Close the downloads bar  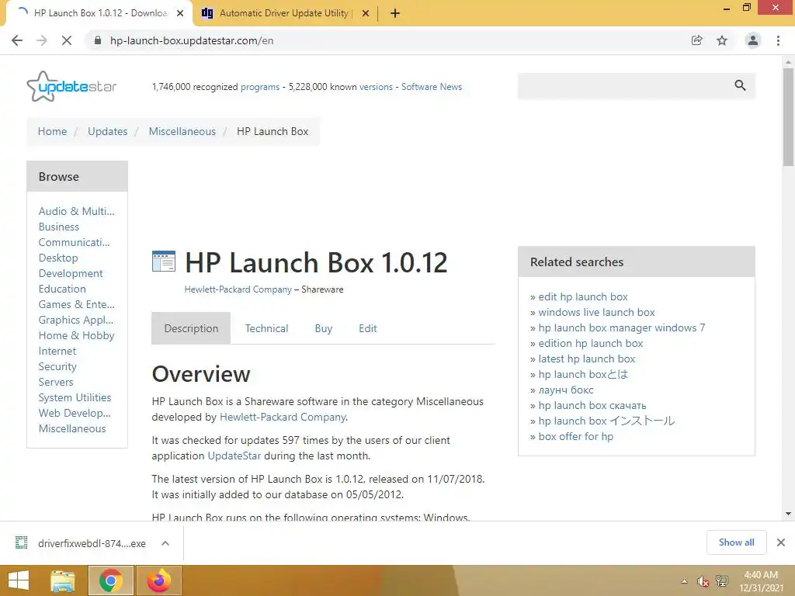[781, 542]
